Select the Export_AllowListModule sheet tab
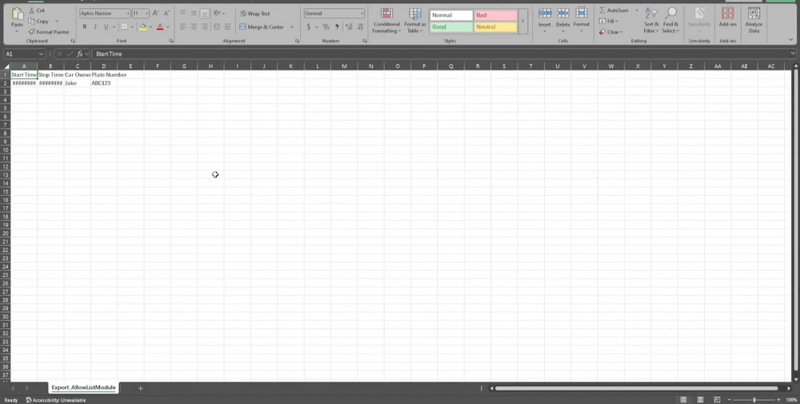800x404 pixels. coord(83,388)
